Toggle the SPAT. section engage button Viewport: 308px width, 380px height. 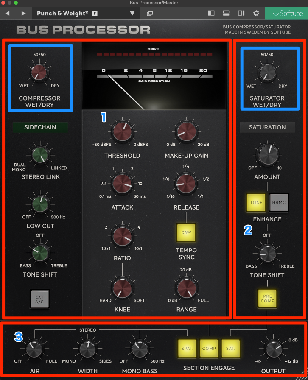tap(187, 348)
